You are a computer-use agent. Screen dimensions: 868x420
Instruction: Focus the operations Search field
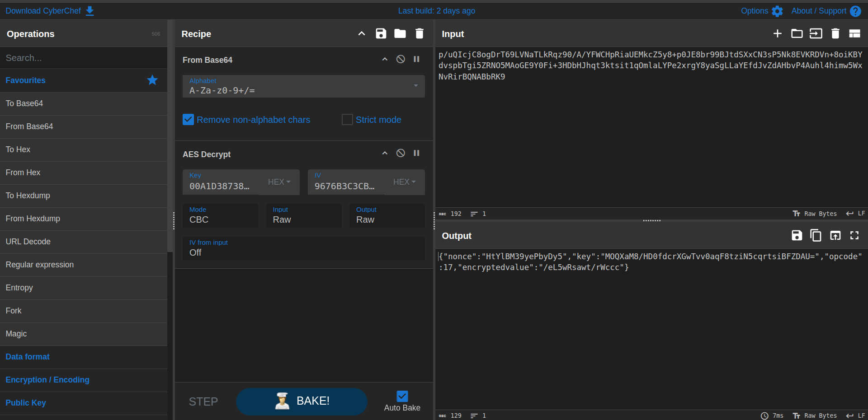[84, 58]
